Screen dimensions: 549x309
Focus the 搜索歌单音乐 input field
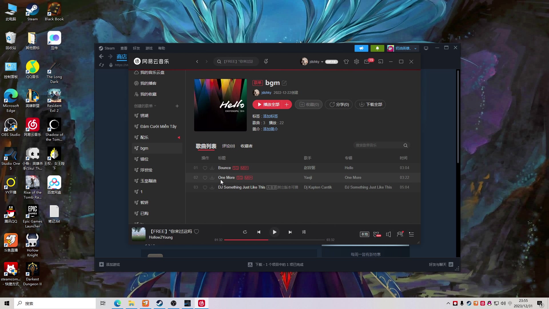(378, 145)
